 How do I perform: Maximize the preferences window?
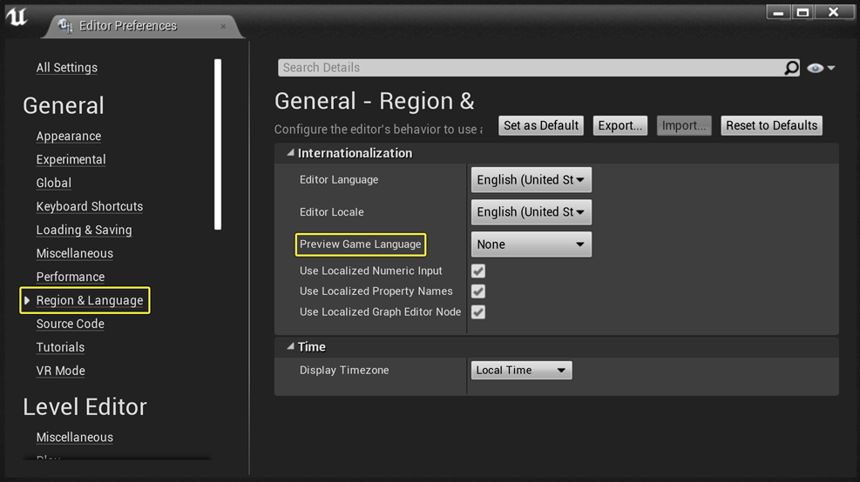pyautogui.click(x=802, y=12)
